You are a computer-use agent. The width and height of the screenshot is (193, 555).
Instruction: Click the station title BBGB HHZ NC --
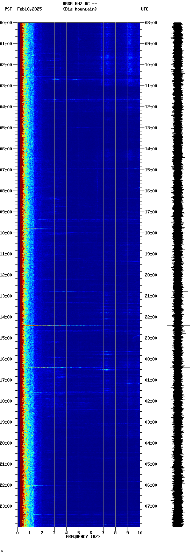coord(80,4)
